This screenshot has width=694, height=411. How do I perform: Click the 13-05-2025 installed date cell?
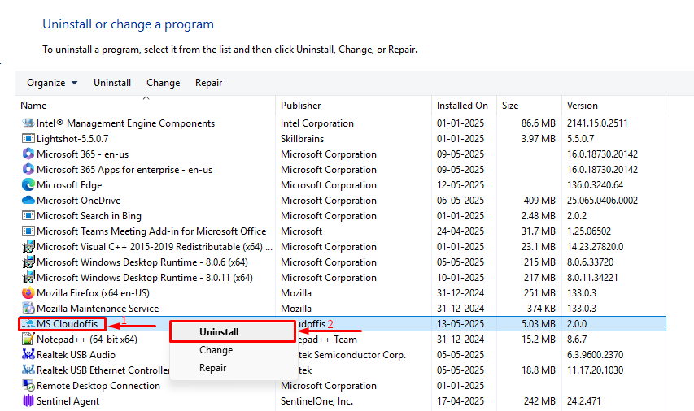460,324
